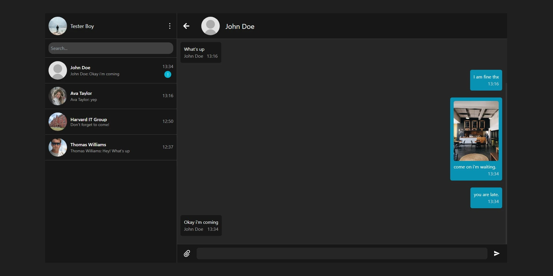Image resolution: width=553 pixels, height=276 pixels.
Task: Select the 'What's up' message from John Doe
Action: pos(200,52)
